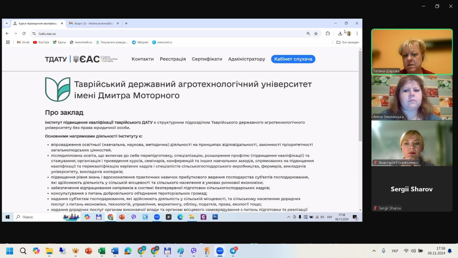Open the Карты bookmark
Screen dimensions: 458x258
click(x=59, y=42)
